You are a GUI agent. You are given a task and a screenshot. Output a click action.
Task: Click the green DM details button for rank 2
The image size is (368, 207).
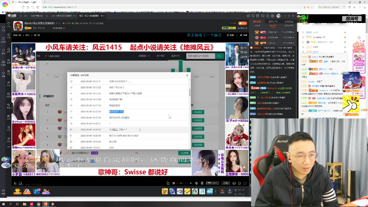(x=198, y=120)
